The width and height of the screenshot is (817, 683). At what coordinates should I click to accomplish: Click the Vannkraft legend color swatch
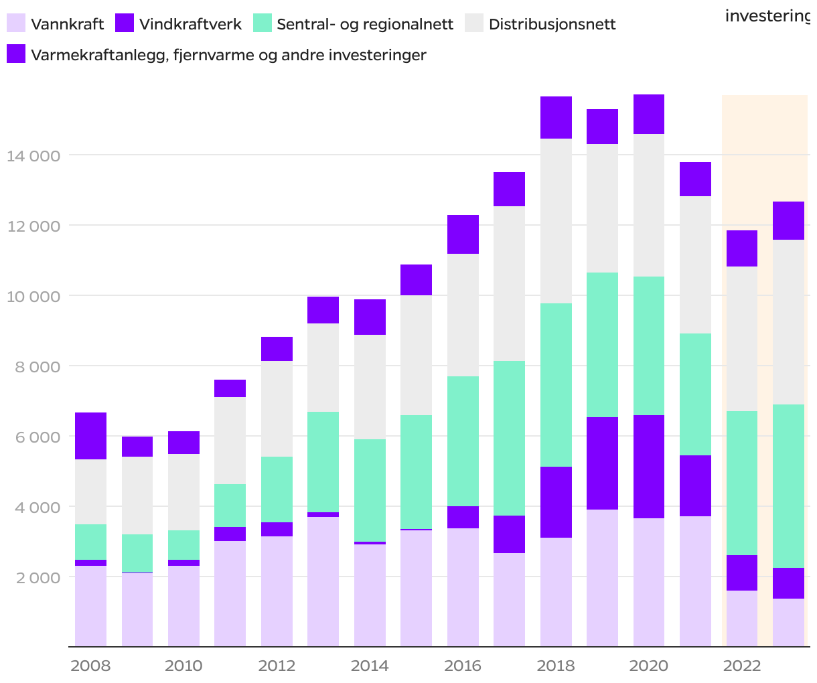click(16, 23)
